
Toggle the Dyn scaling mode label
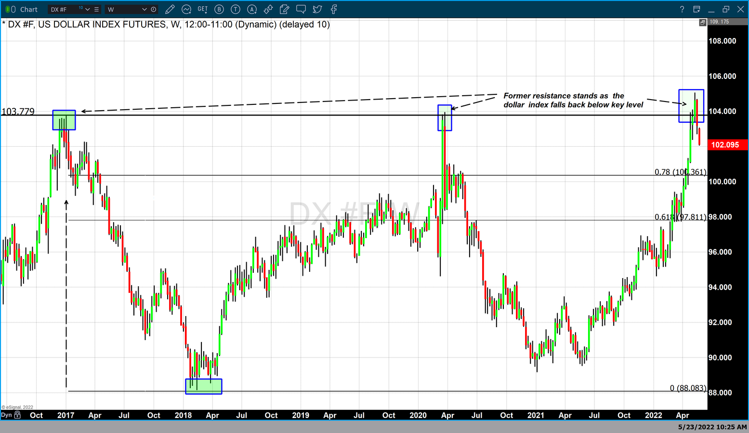pyautogui.click(x=6, y=415)
